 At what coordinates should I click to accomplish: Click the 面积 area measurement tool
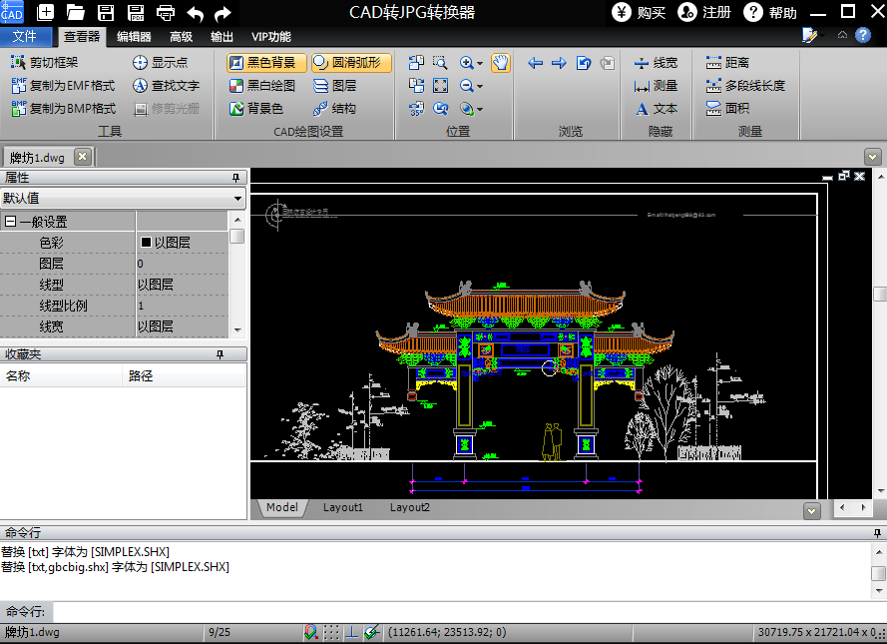pyautogui.click(x=727, y=108)
